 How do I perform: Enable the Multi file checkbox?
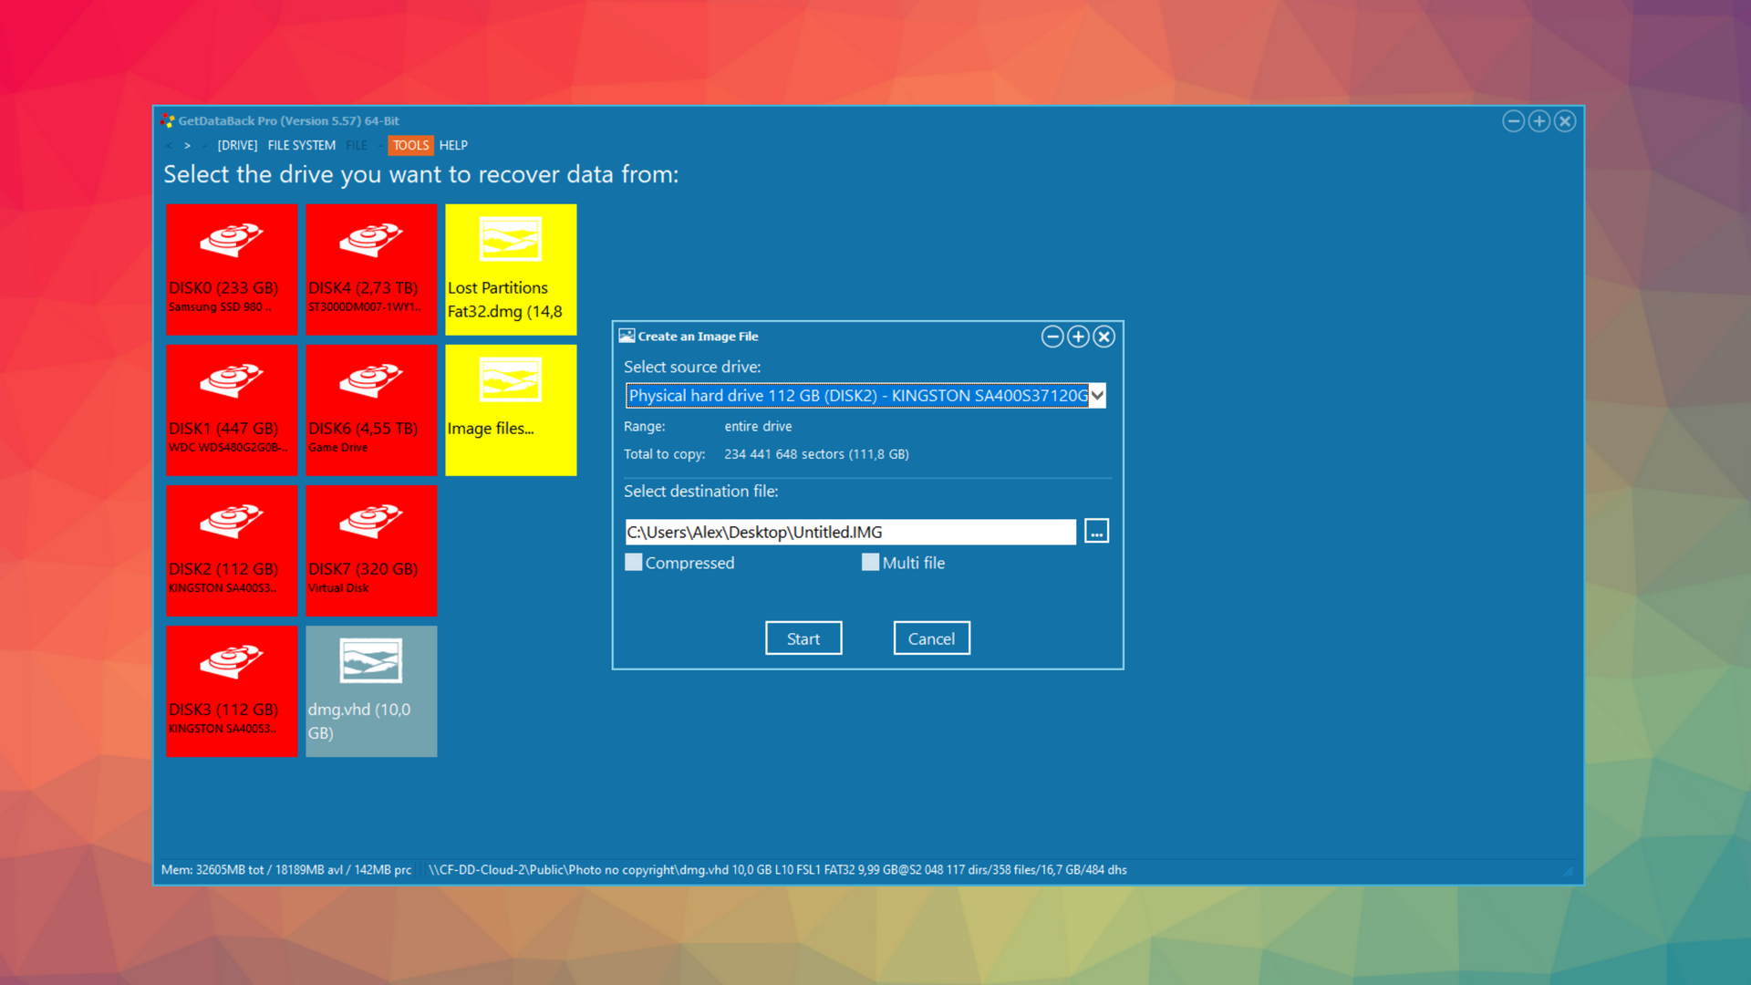871,563
